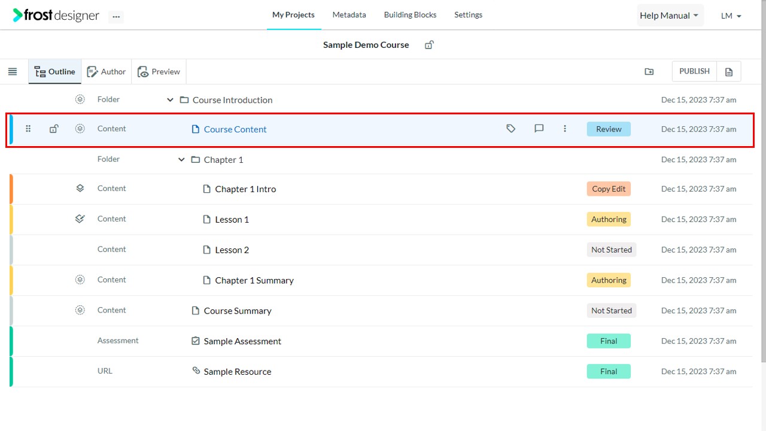Open the hamburger menu in the toolbar

tap(13, 72)
